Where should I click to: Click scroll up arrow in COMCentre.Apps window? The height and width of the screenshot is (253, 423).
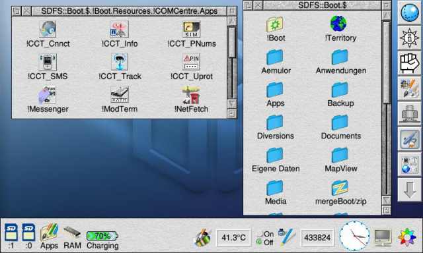[232, 21]
